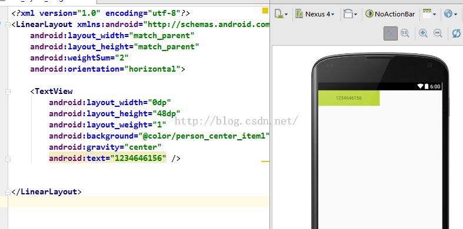463x229 pixels.
Task: Open the Nexus 4 device selector
Action: click(x=315, y=14)
